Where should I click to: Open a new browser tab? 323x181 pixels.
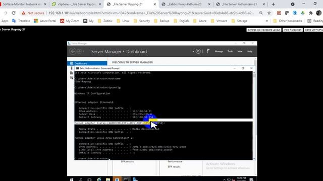click(273, 4)
